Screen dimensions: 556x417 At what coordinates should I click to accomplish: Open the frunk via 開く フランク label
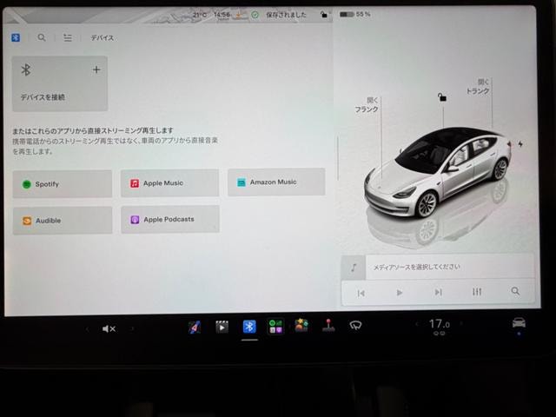(x=367, y=105)
